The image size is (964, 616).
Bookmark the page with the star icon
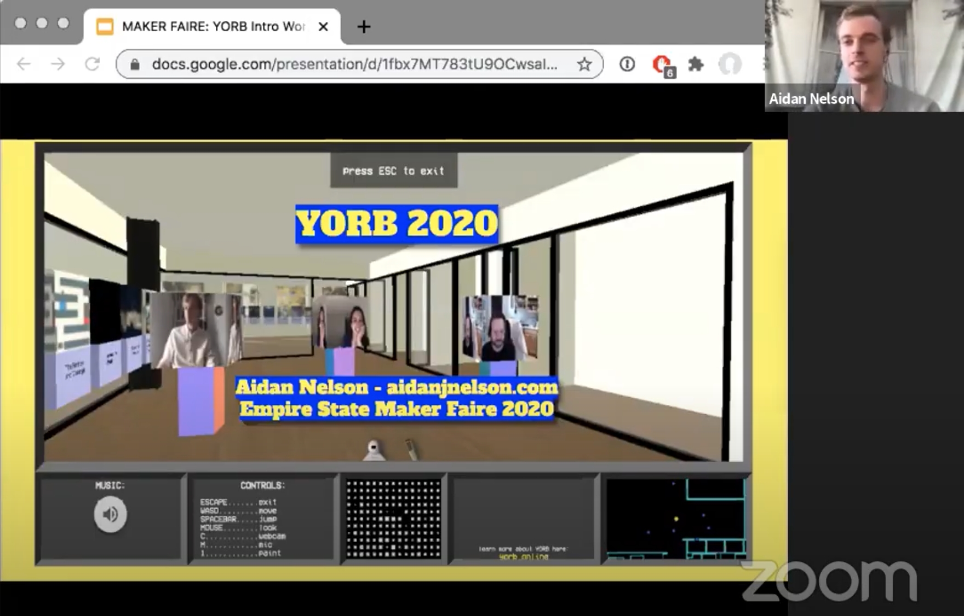tap(584, 65)
